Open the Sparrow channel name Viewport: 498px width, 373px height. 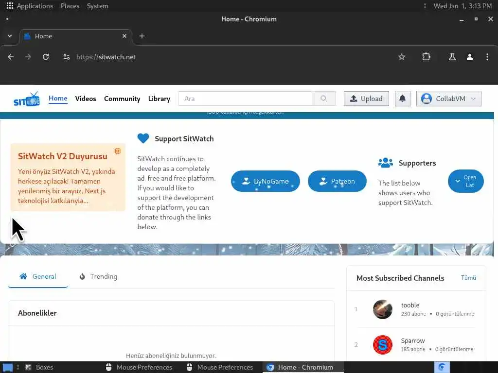pyautogui.click(x=412, y=340)
